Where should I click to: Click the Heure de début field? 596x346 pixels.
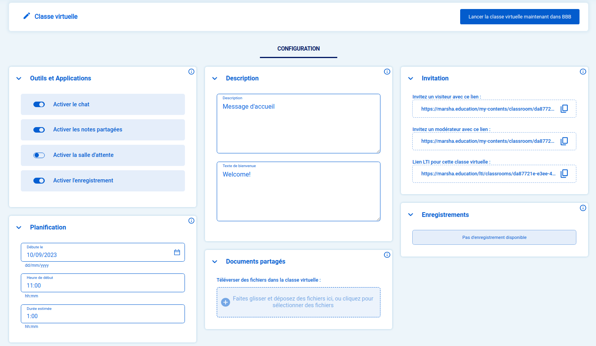tap(102, 285)
